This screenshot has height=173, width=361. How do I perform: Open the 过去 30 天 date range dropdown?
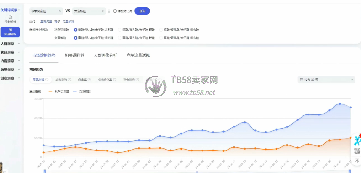326,80
